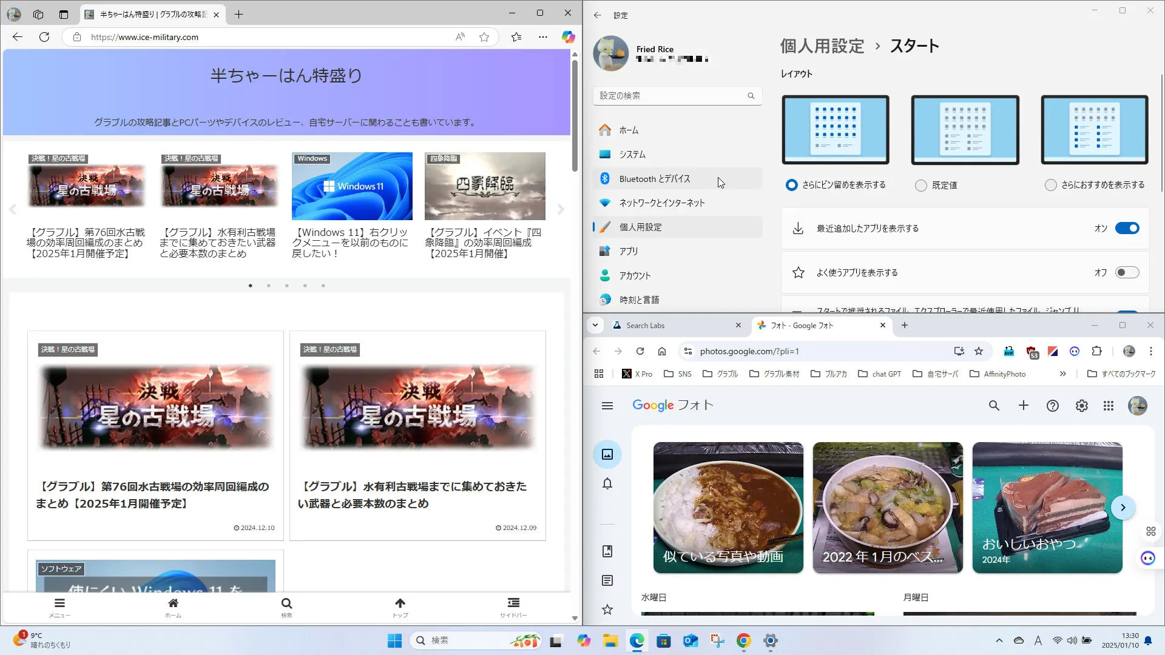Click the Edge page vertical scrollbar
1165x655 pixels.
(x=575, y=115)
